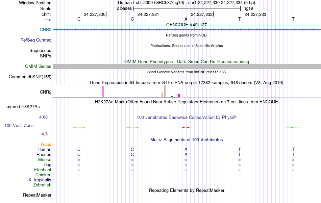
Task: Click the RefSeq Curated track label
Action: pos(35,40)
